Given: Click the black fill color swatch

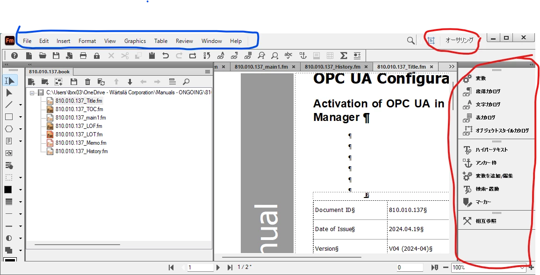Looking at the screenshot, I should pyautogui.click(x=8, y=190).
